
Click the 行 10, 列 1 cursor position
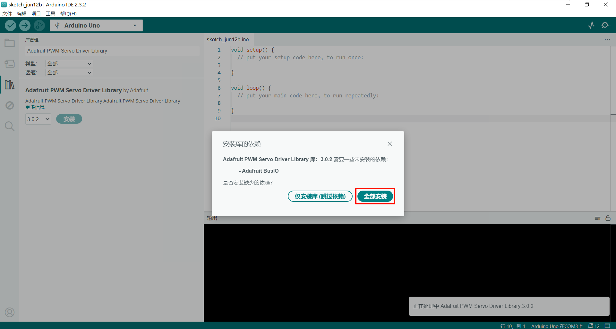(513, 326)
